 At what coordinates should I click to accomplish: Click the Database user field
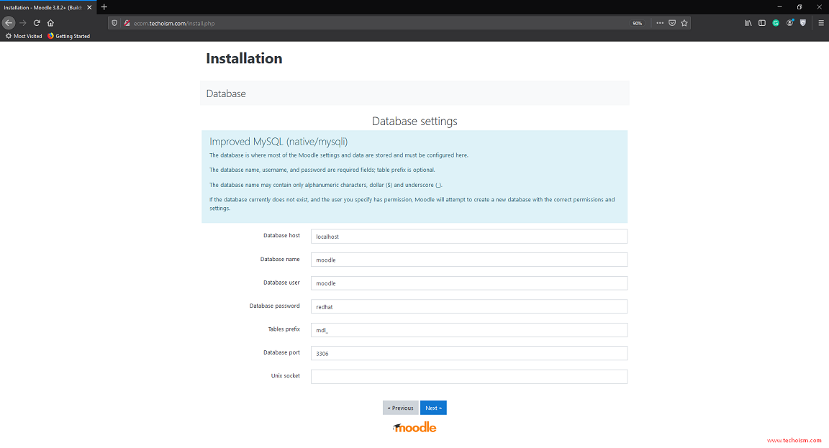pyautogui.click(x=469, y=283)
